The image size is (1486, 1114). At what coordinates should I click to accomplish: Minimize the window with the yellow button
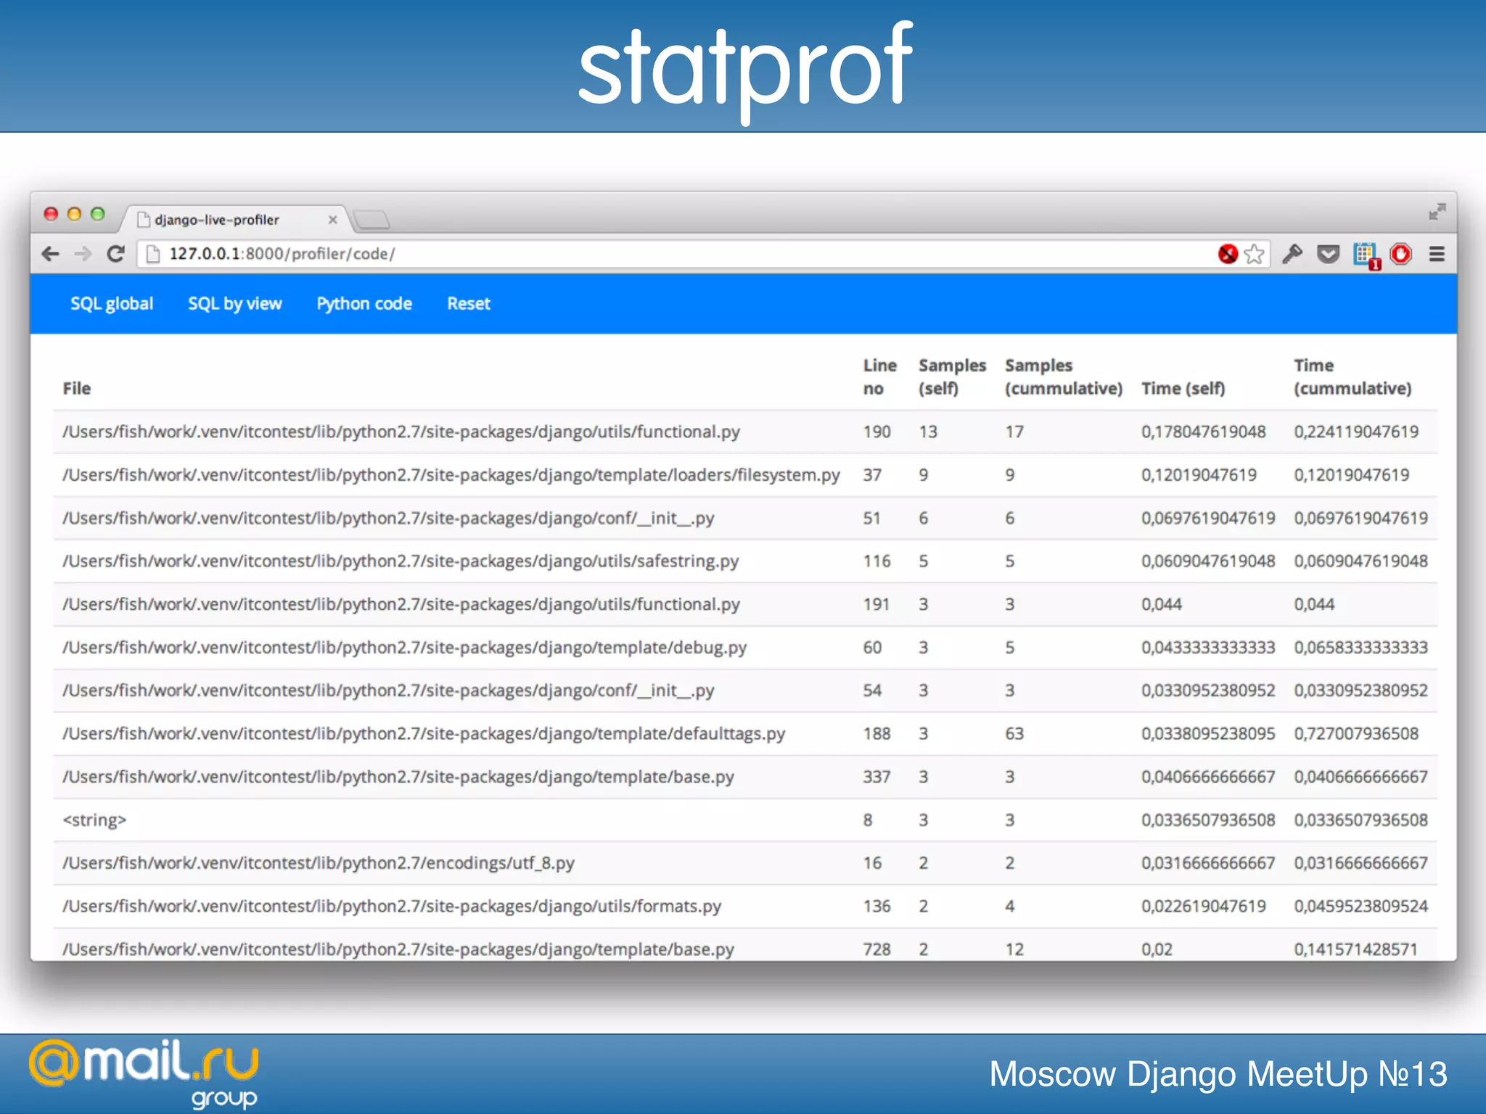pyautogui.click(x=74, y=214)
